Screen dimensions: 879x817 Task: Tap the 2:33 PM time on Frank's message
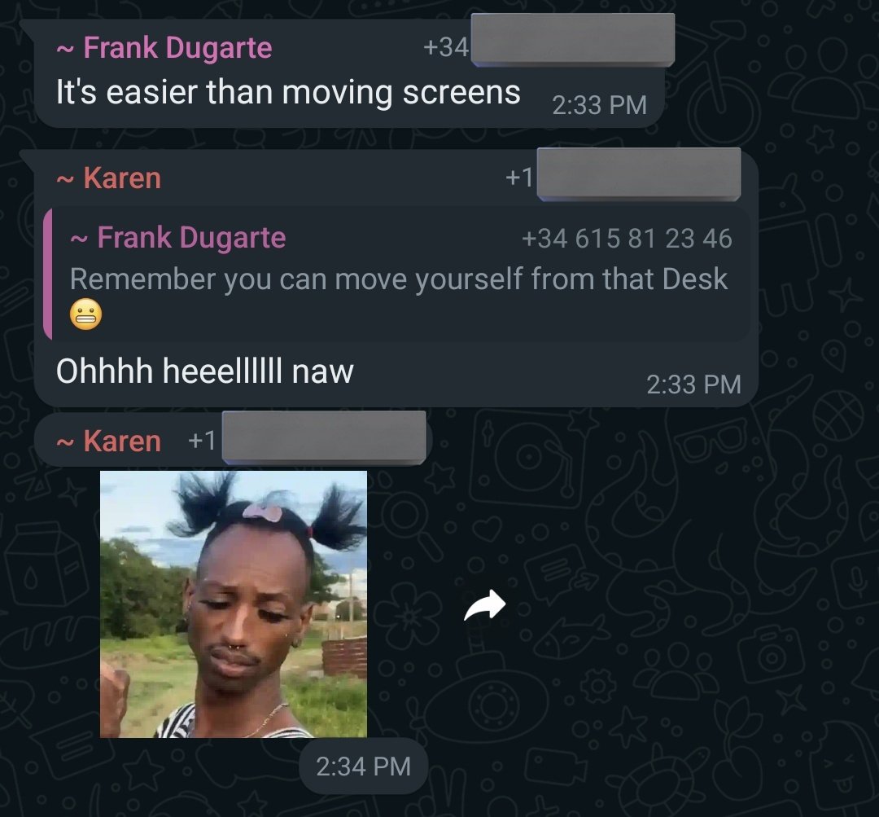click(x=599, y=106)
